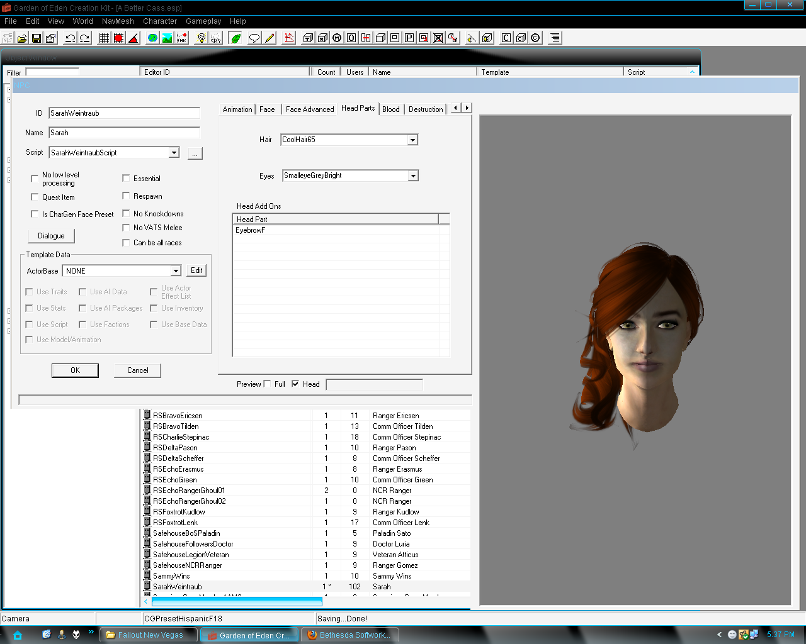This screenshot has width=806, height=644.
Task: Open the ActorBase NONE dropdown
Action: coord(176,271)
